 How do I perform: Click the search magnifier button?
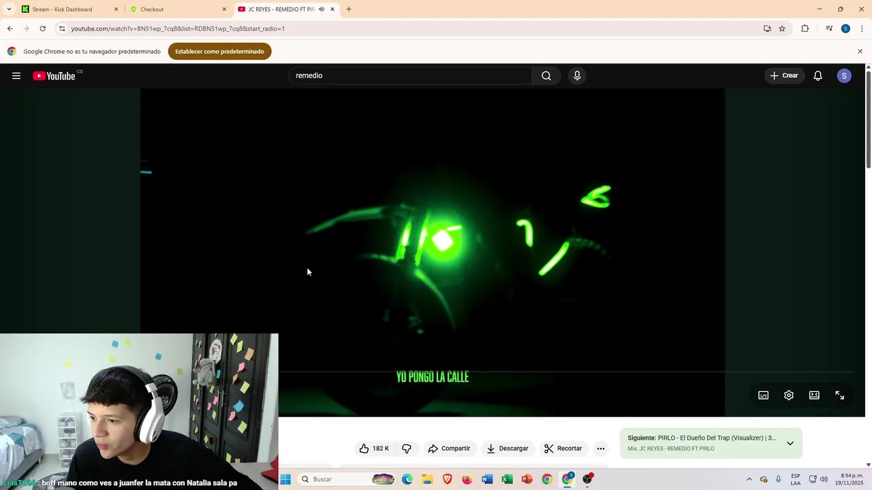tap(546, 76)
